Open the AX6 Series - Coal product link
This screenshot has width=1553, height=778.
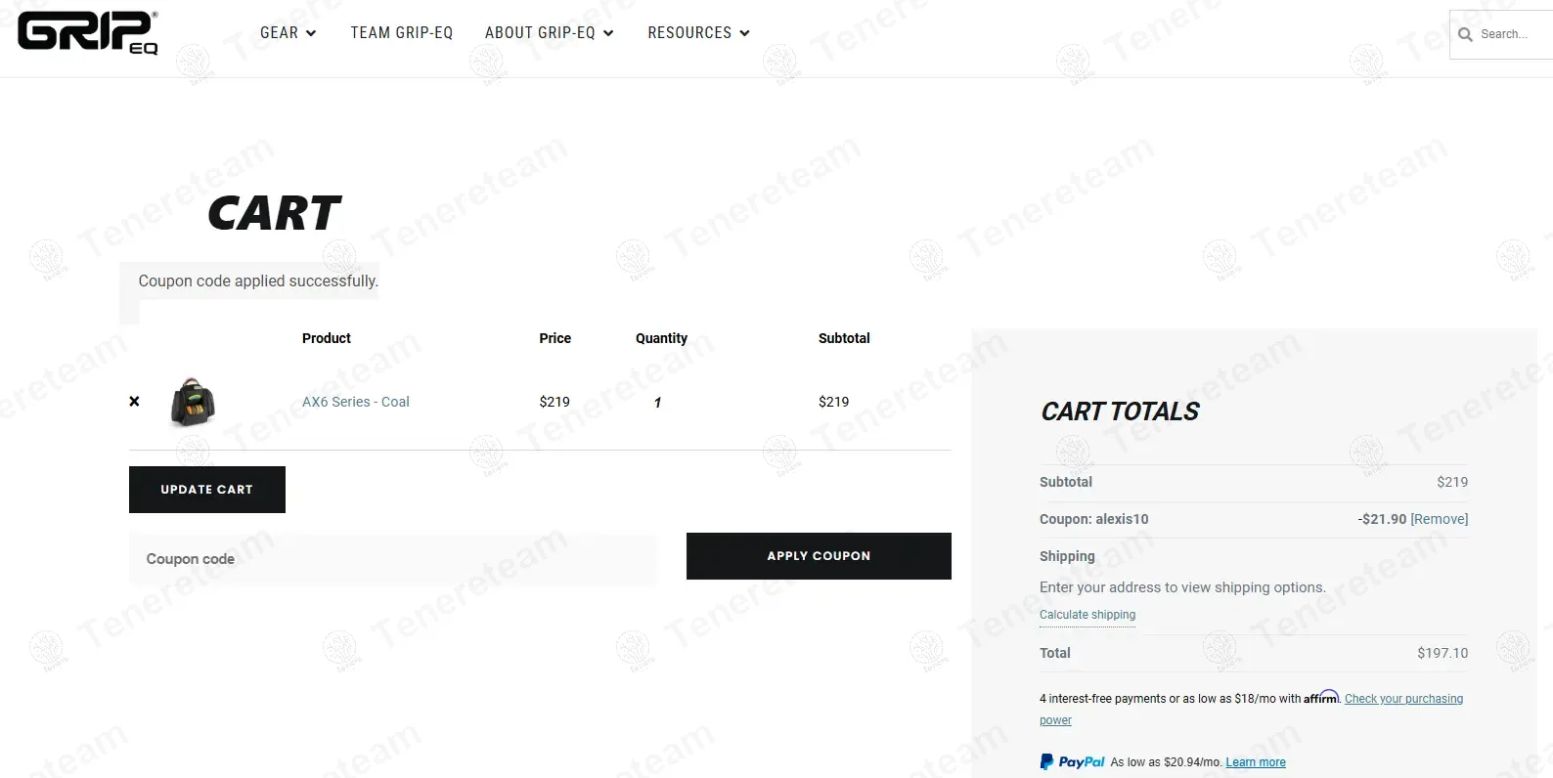(x=356, y=402)
